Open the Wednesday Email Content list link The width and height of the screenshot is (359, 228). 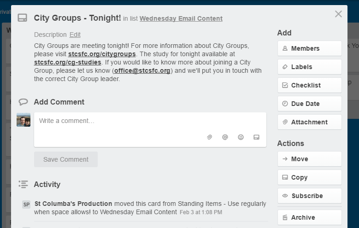181,18
